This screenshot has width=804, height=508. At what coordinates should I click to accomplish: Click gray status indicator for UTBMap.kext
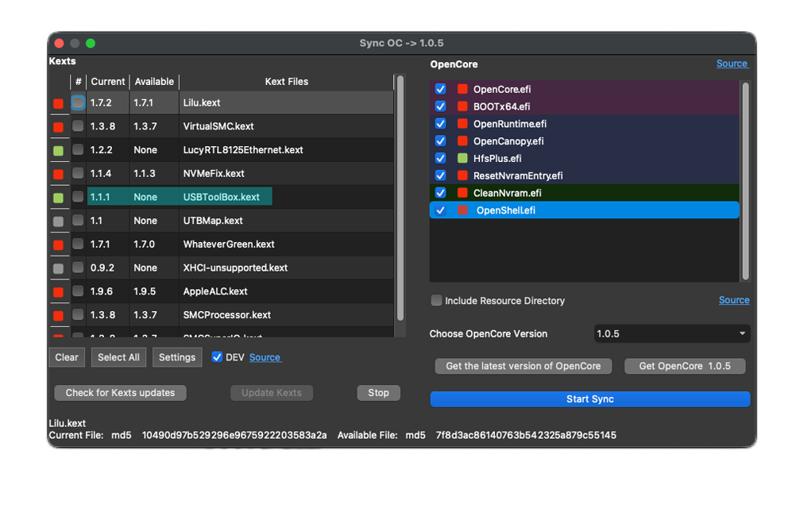(59, 221)
